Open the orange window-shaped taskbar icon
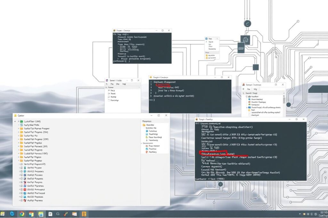This screenshot has height=218, width=328. click(74, 214)
